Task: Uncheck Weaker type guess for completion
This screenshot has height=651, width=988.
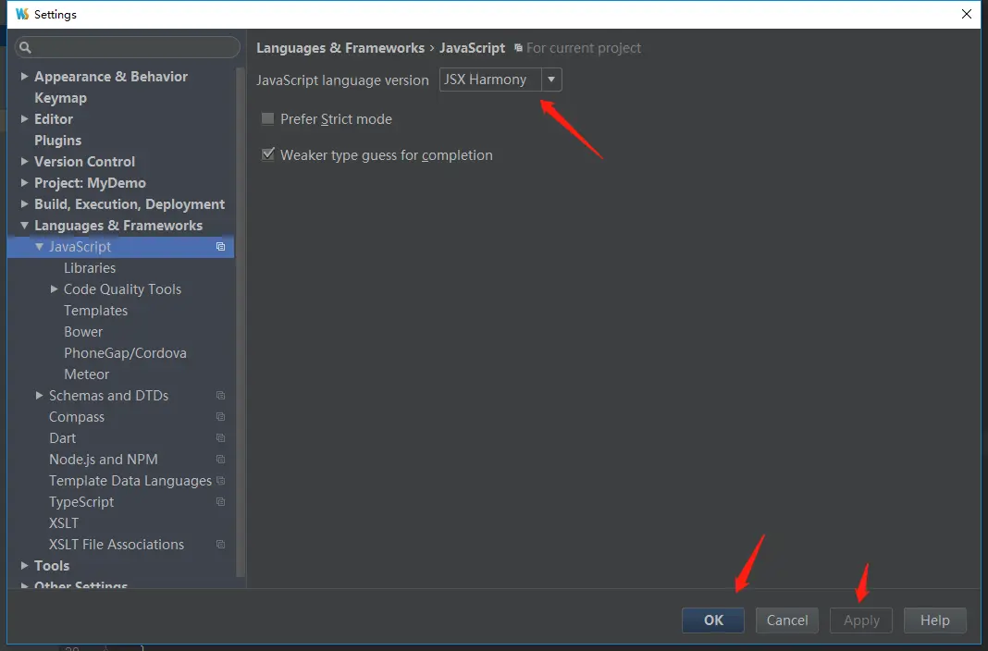Action: pyautogui.click(x=267, y=154)
